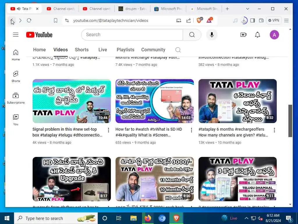The height and width of the screenshot is (224, 298).
Task: Toggle the browser sidebar panel icon
Action: coord(253,20)
